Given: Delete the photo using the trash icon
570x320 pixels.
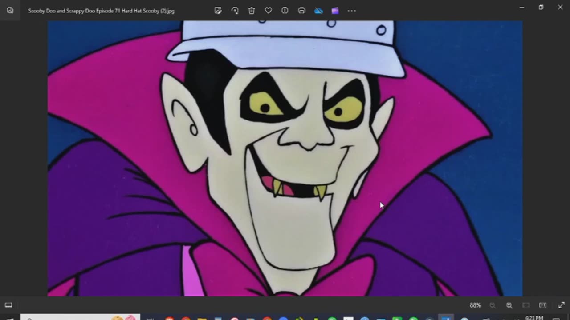Looking at the screenshot, I should point(252,11).
